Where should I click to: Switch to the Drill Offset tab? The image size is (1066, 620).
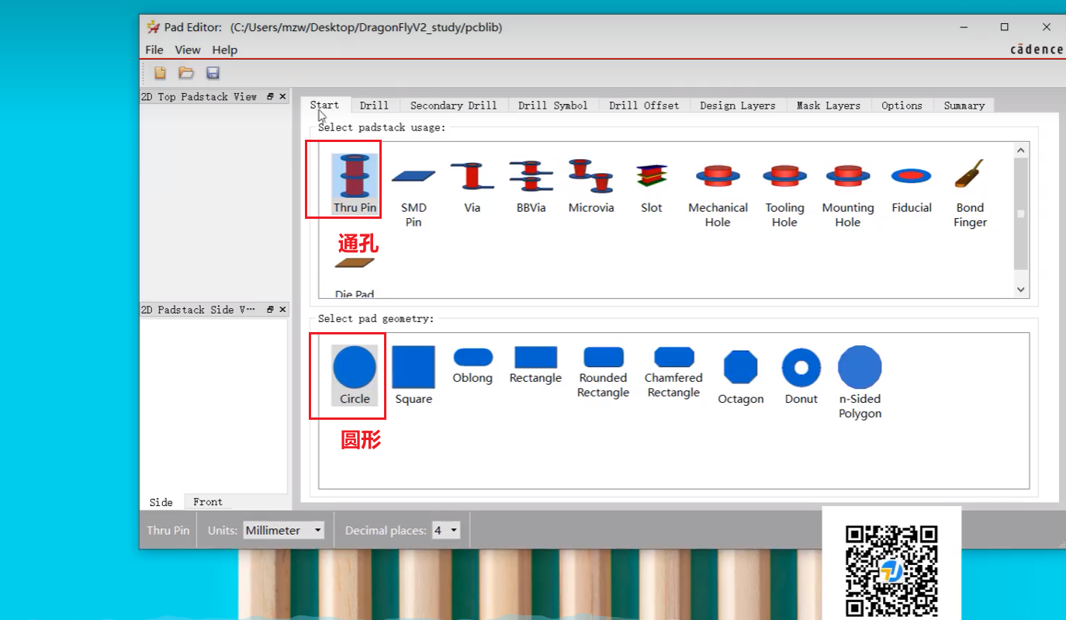click(x=644, y=106)
